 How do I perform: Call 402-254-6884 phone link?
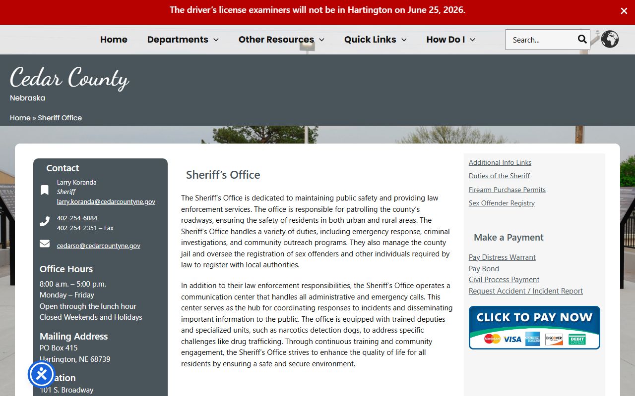tap(77, 218)
